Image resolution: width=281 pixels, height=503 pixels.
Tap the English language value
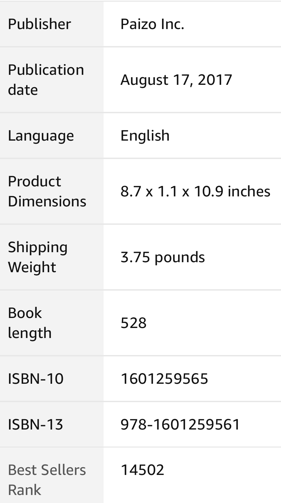click(x=145, y=136)
